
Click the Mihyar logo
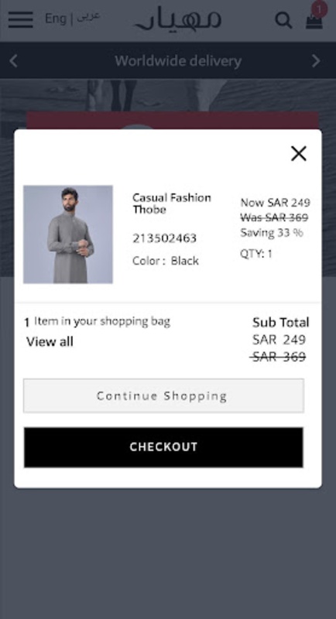(178, 18)
